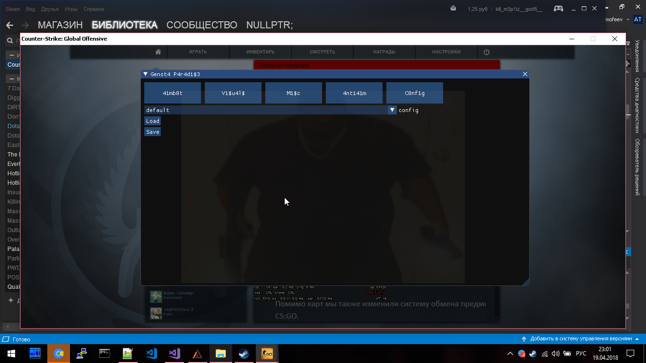
Task: Select the M1$c tab
Action: coord(294,93)
